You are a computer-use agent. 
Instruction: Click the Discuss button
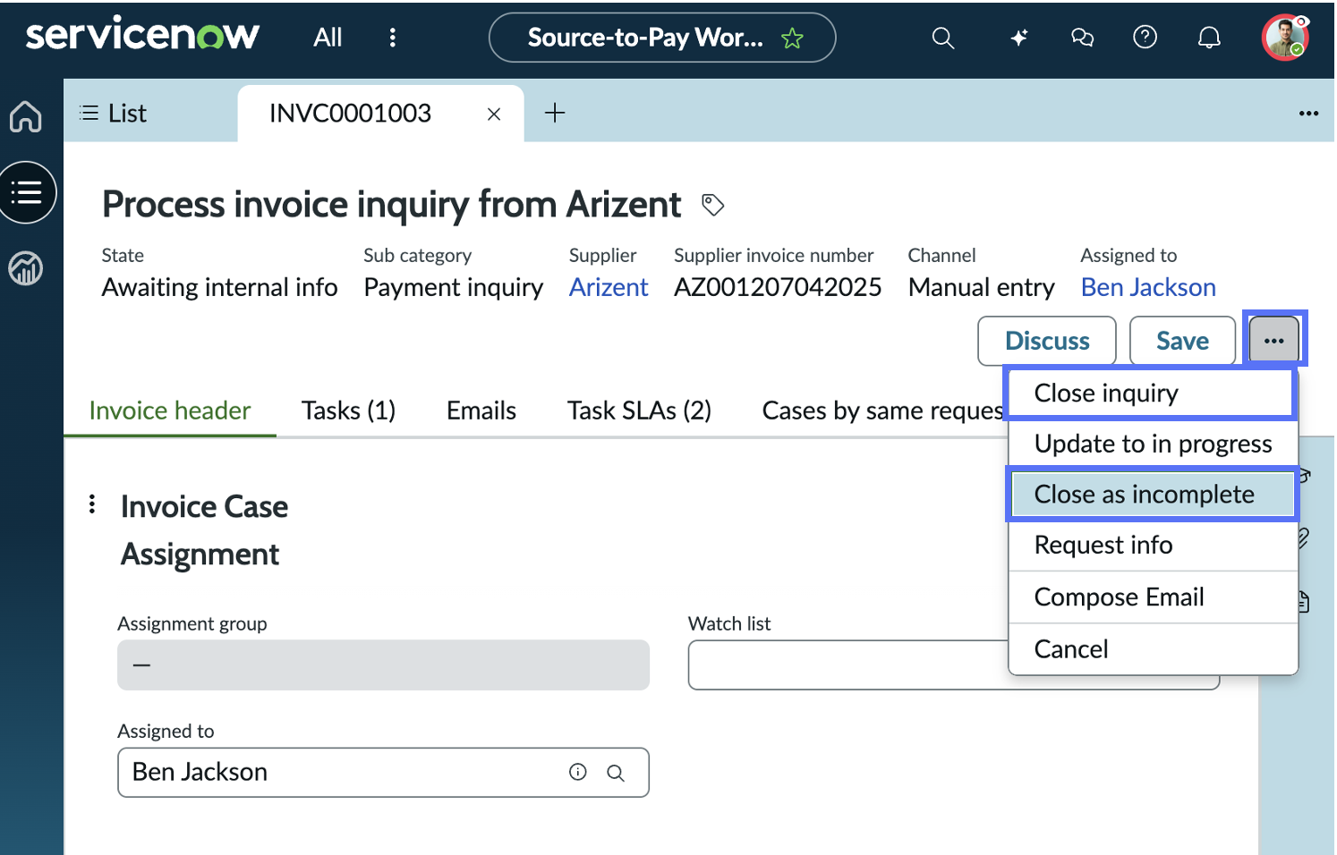pyautogui.click(x=1047, y=341)
